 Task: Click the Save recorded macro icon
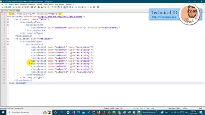point(94,7)
